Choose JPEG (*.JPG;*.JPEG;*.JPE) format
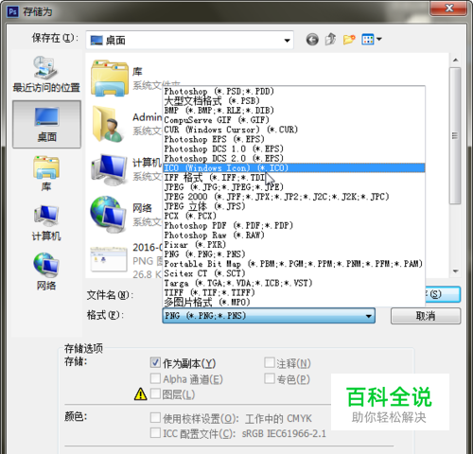Image resolution: width=473 pixels, height=454 pixels. point(294,187)
